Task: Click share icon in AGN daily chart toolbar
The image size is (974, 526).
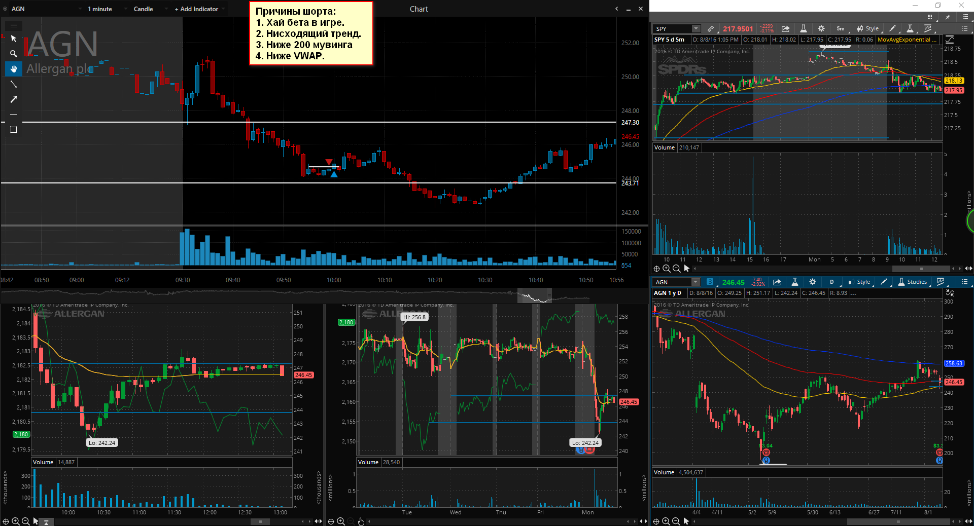Action: [x=777, y=282]
